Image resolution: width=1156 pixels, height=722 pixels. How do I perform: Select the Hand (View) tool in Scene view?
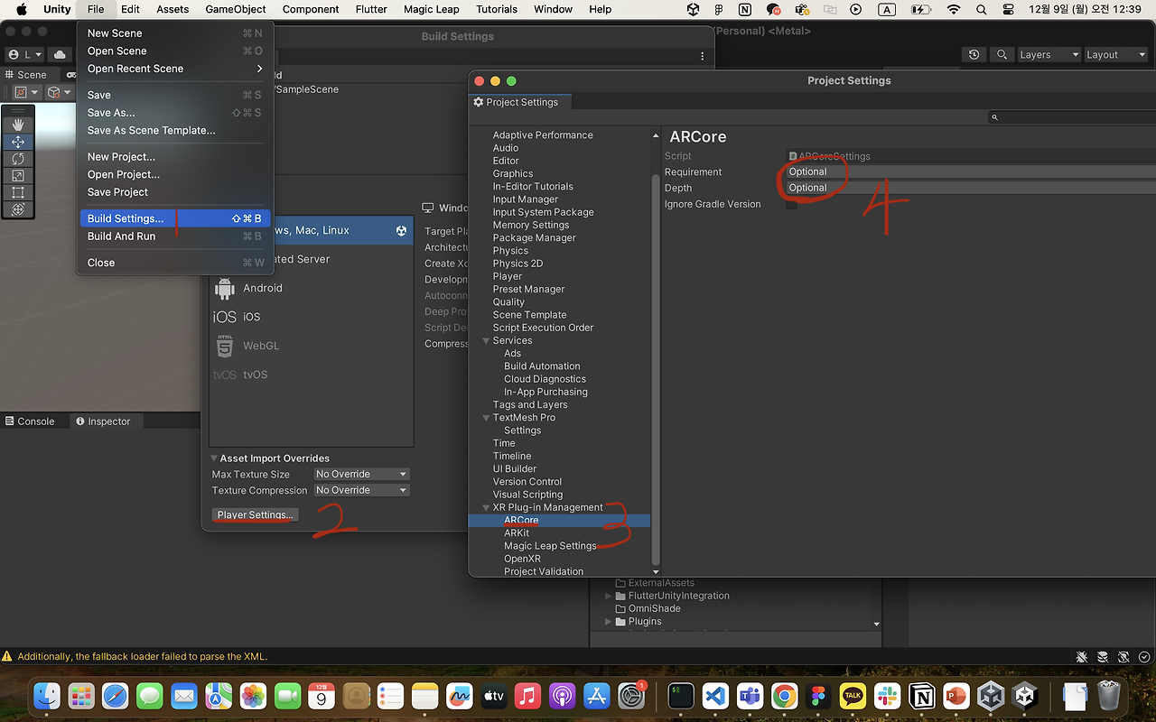[17, 125]
